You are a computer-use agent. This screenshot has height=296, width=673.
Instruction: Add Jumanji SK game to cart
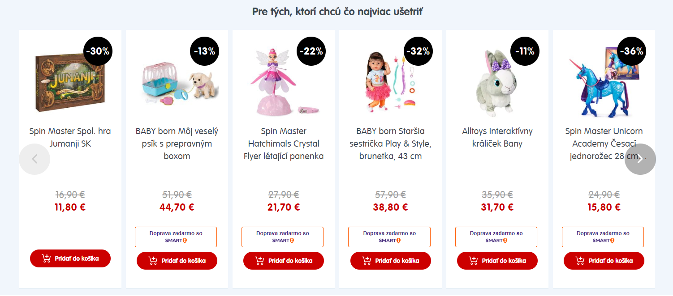(70, 258)
